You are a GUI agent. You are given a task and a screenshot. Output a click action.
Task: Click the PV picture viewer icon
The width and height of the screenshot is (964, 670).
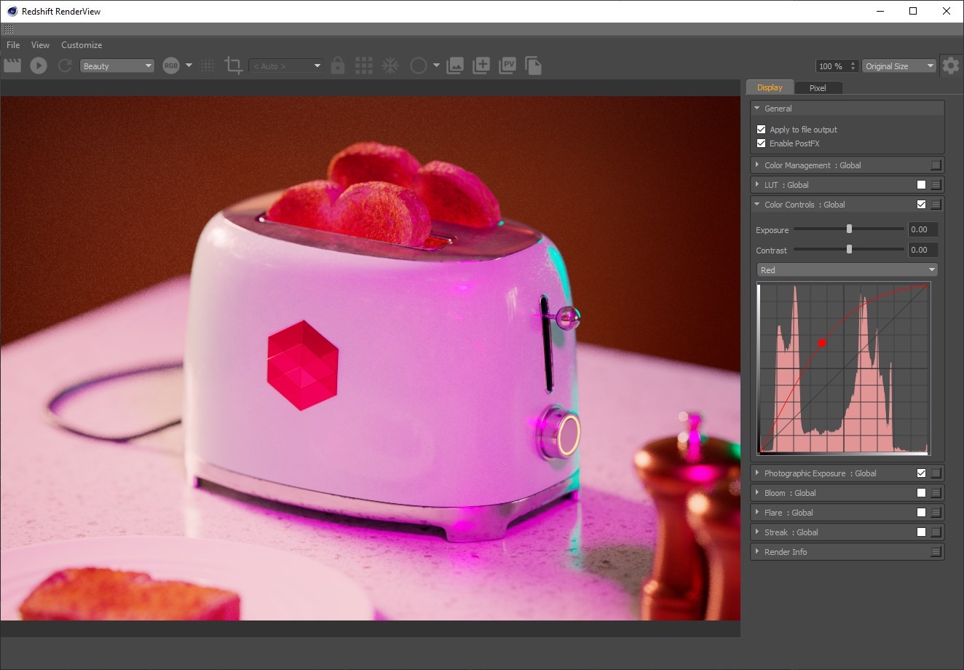pyautogui.click(x=507, y=66)
